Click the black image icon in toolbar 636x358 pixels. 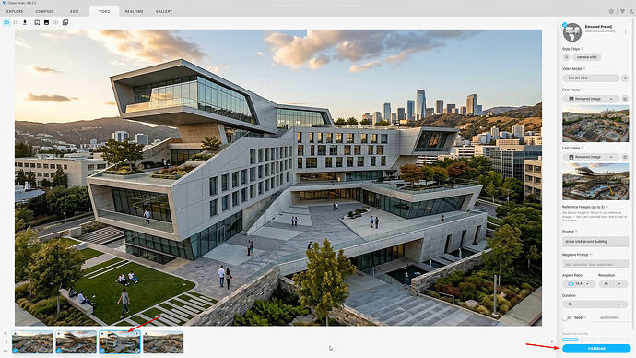click(x=46, y=22)
